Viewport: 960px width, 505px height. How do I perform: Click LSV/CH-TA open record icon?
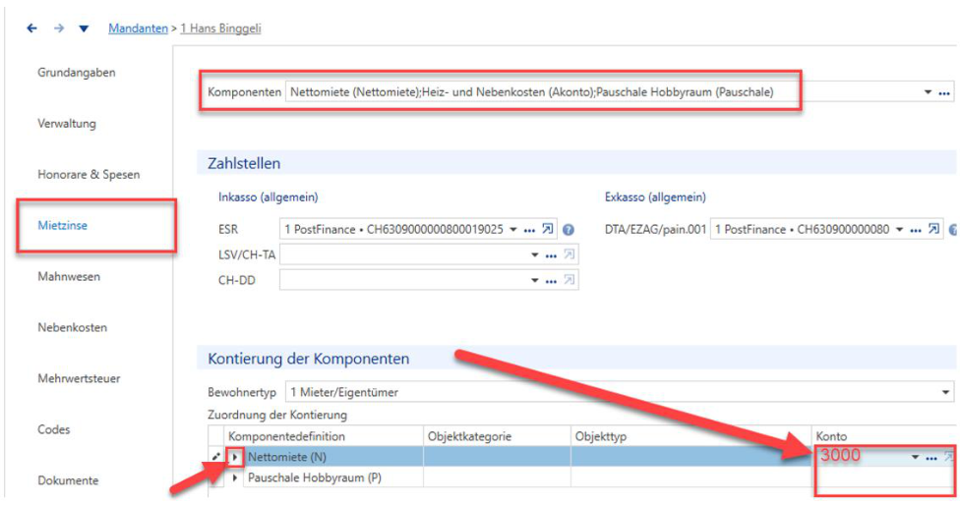pyautogui.click(x=569, y=254)
